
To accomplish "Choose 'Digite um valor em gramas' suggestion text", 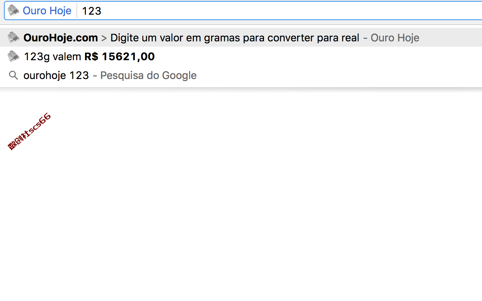I will point(170,38).
